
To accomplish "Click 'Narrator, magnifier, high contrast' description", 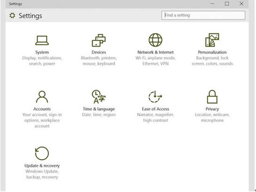I will [x=155, y=117].
